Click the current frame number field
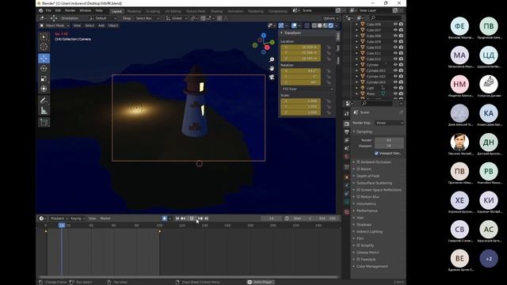Image resolution: width=507 pixels, height=285 pixels. [x=272, y=218]
